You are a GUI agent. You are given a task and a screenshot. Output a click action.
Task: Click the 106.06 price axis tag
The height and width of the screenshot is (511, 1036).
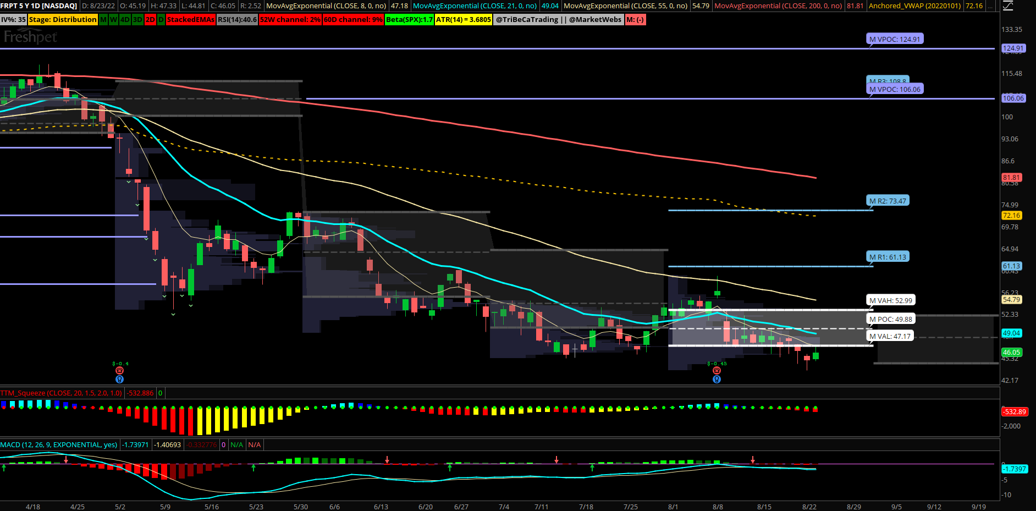click(x=1013, y=98)
